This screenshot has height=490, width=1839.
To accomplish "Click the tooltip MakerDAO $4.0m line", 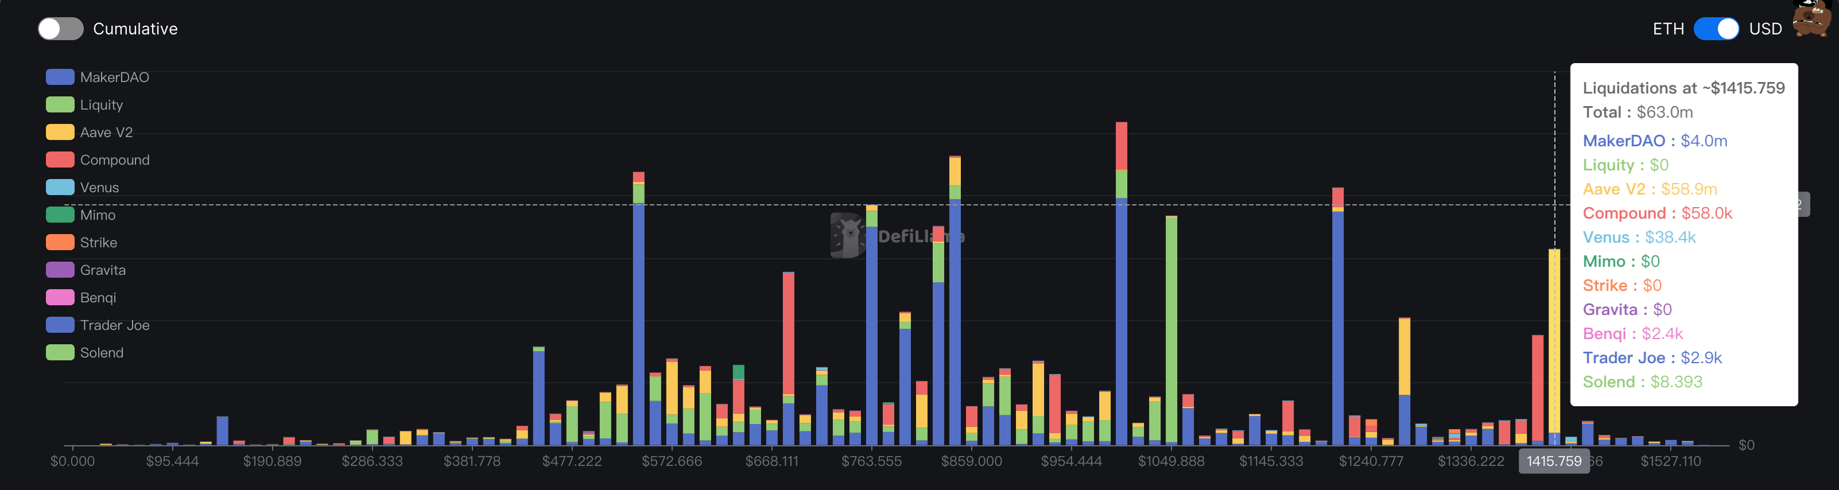I will point(1655,141).
